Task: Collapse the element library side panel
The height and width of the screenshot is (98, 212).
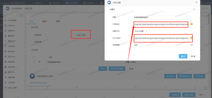Action: click(25, 51)
